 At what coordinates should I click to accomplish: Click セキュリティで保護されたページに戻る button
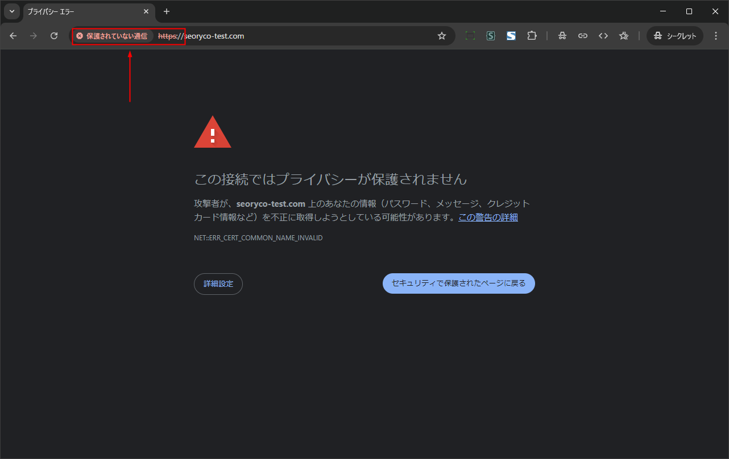tap(458, 283)
